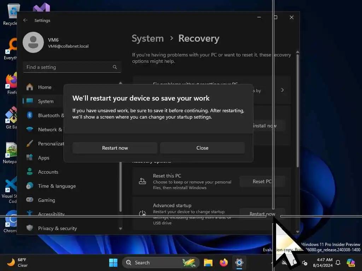
Task: Click the System breadcrumb in the page heading
Action: click(x=147, y=38)
